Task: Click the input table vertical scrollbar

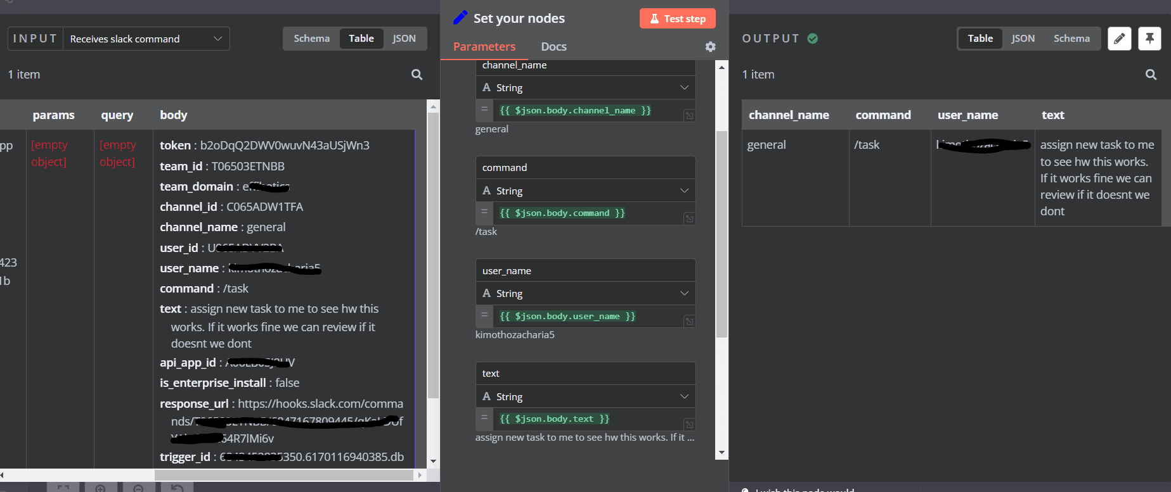Action: (x=433, y=255)
